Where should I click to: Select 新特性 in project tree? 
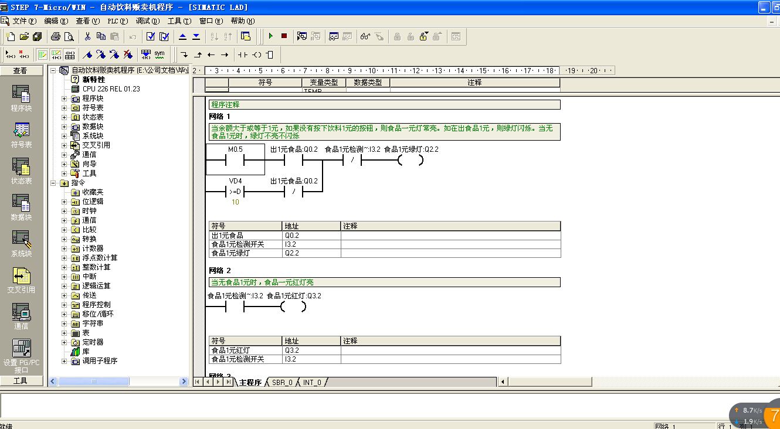tap(94, 80)
